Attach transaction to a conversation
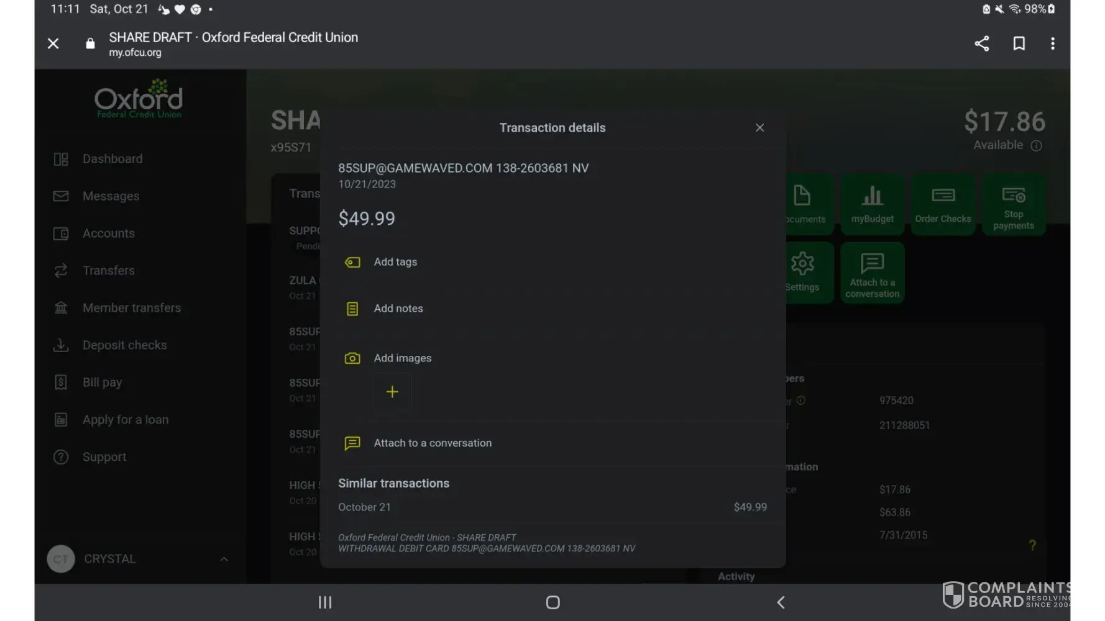1105x621 pixels. tap(432, 443)
